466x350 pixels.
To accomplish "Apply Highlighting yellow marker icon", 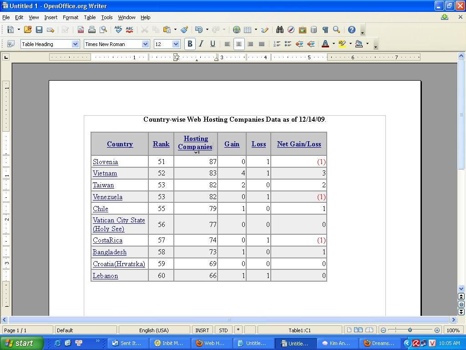I will coord(342,44).
